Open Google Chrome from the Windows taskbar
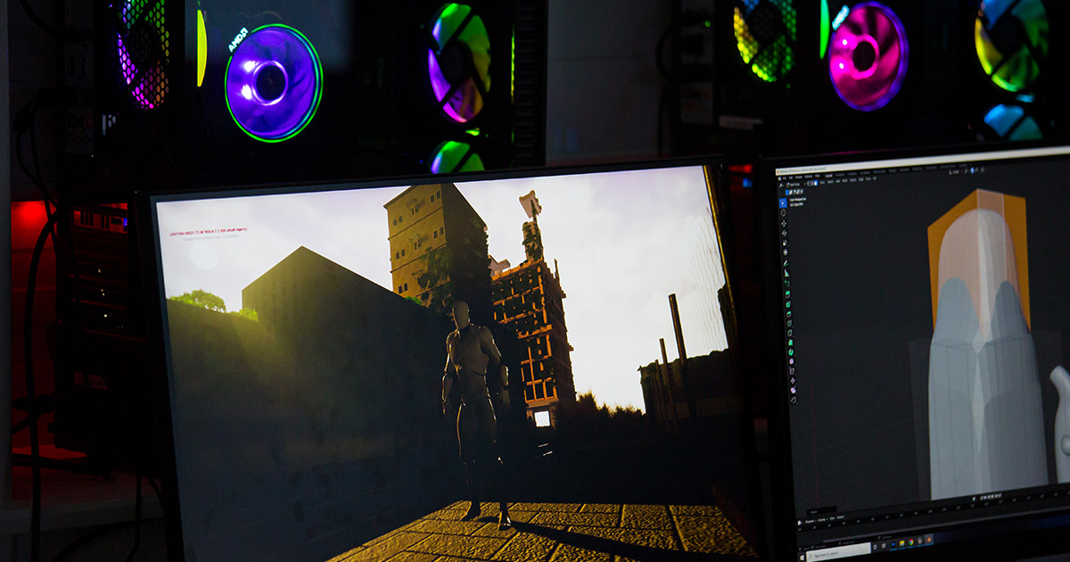The width and height of the screenshot is (1070, 562). 910,542
